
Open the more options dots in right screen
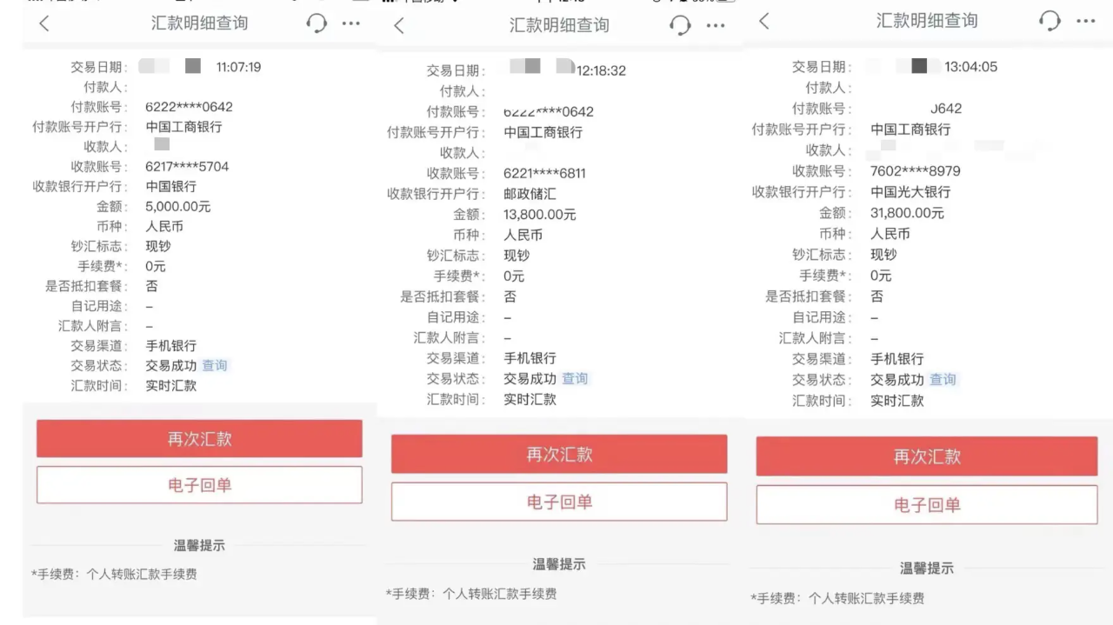1086,21
